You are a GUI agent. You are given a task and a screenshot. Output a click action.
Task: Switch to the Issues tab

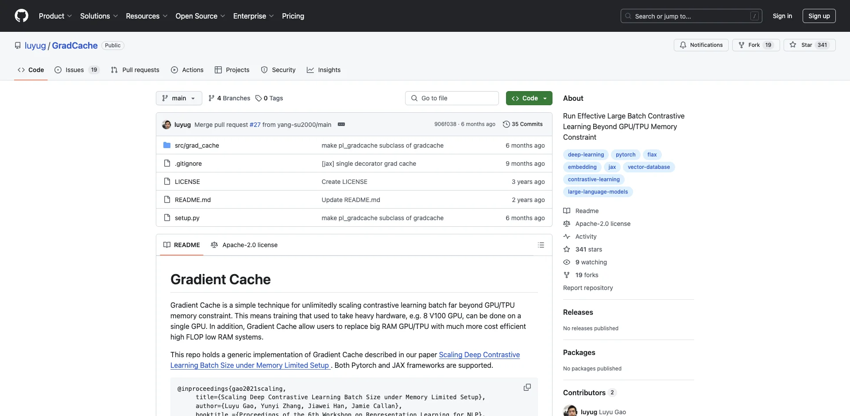(77, 70)
